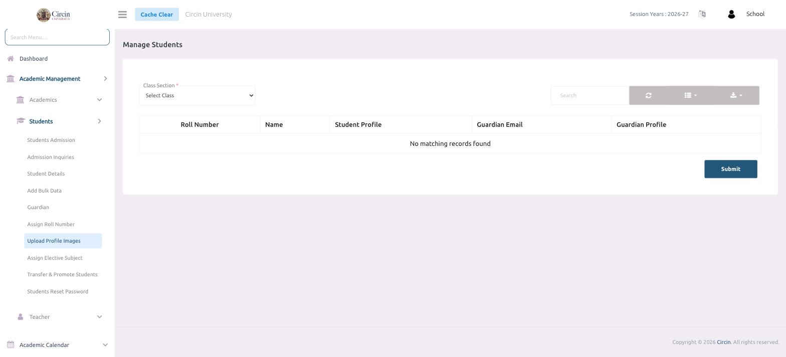Expand the Academic Calendar chevron

coord(105,345)
